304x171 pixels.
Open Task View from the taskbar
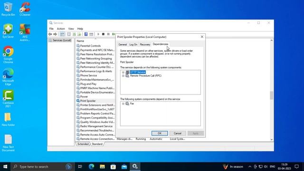(80, 167)
